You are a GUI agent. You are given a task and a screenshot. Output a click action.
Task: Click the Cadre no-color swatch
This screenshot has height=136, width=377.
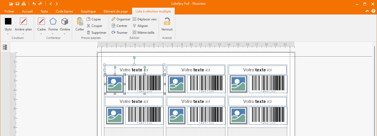click(x=41, y=21)
